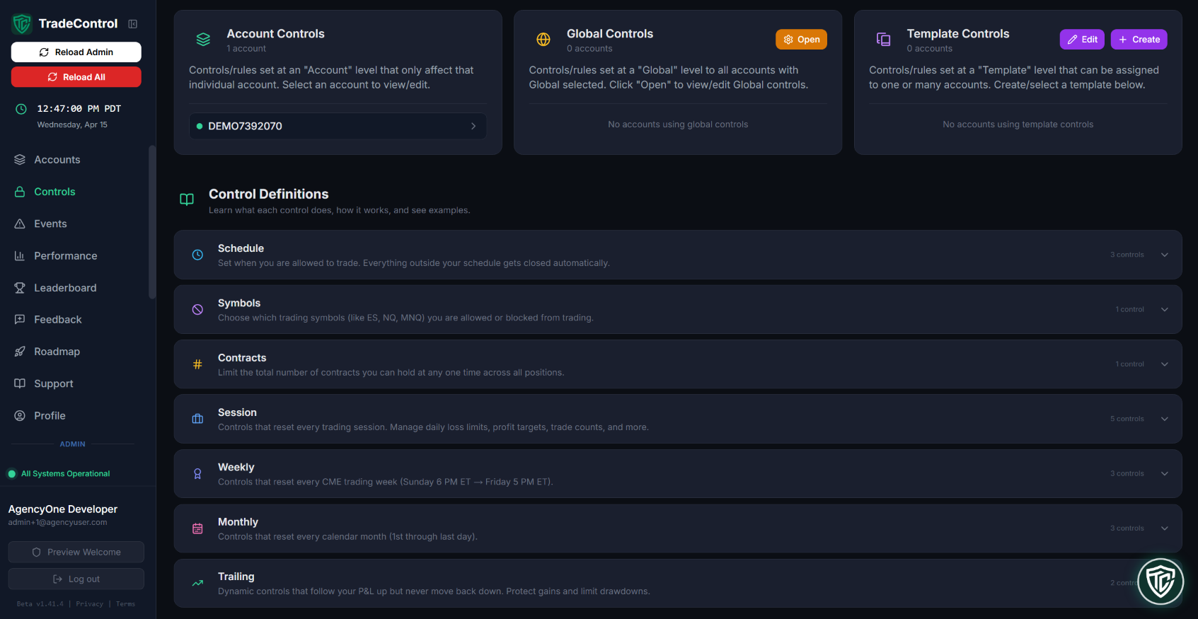Expand the Monthly control definition
This screenshot has height=619, width=1198.
click(x=1165, y=528)
